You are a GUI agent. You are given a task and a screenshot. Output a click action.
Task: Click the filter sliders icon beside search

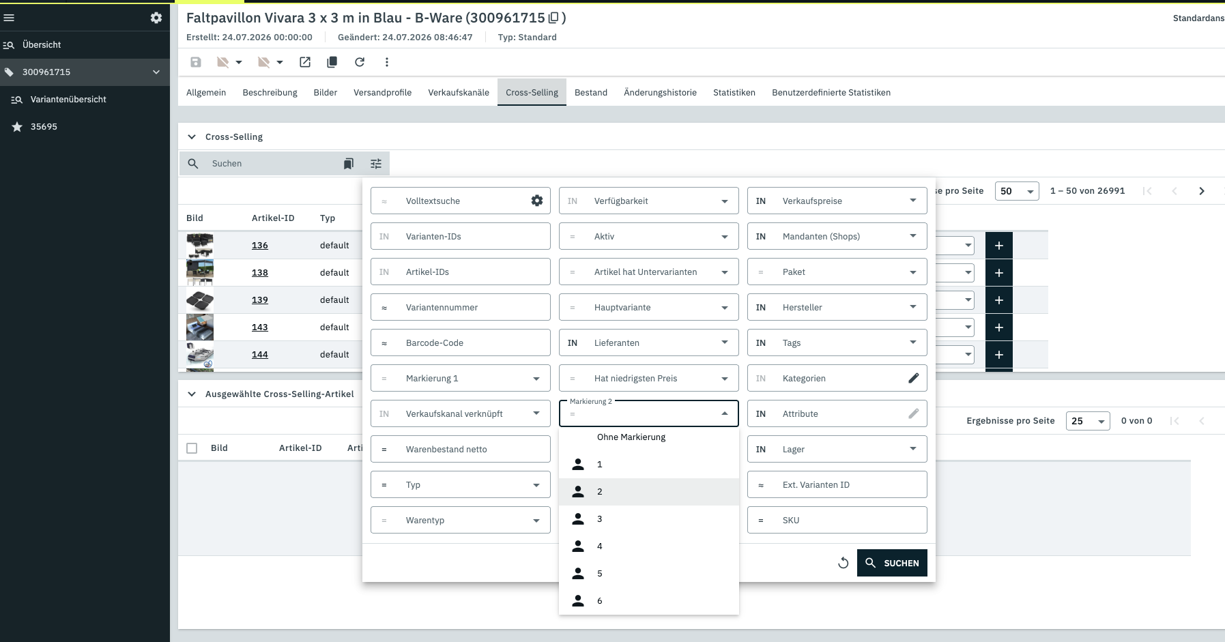point(376,164)
